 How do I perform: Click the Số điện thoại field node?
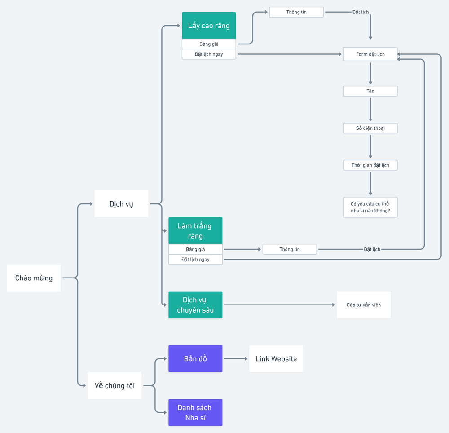click(x=370, y=128)
